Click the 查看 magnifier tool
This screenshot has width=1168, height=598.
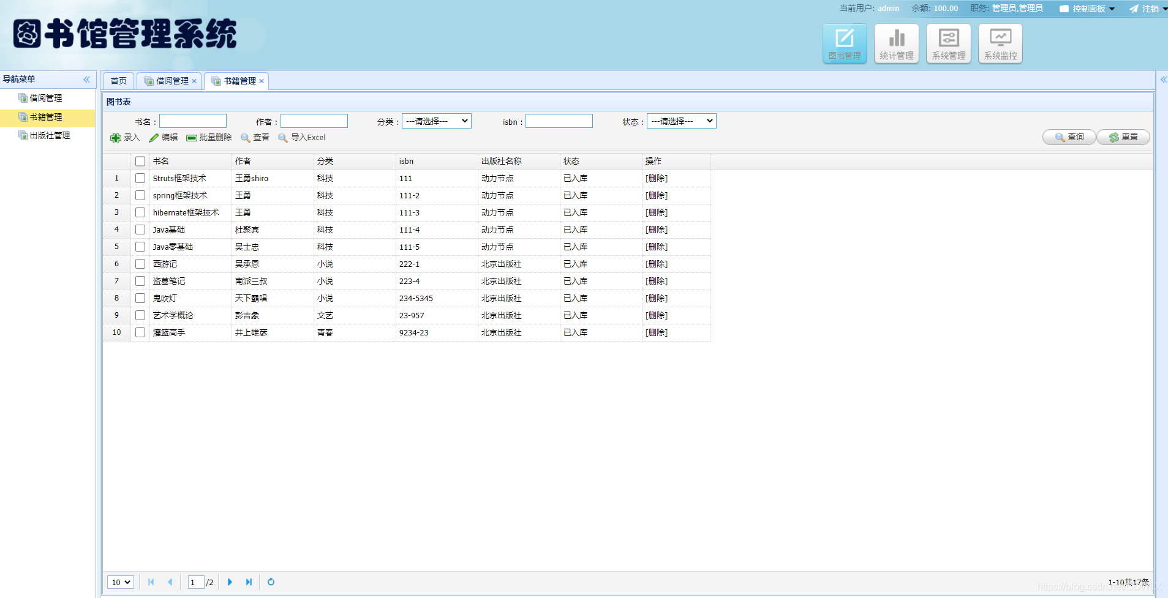point(255,138)
